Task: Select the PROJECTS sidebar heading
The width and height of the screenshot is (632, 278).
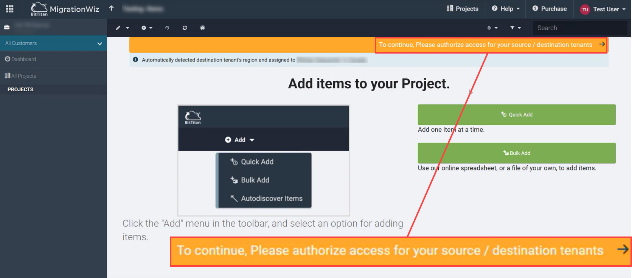Action: [20, 89]
